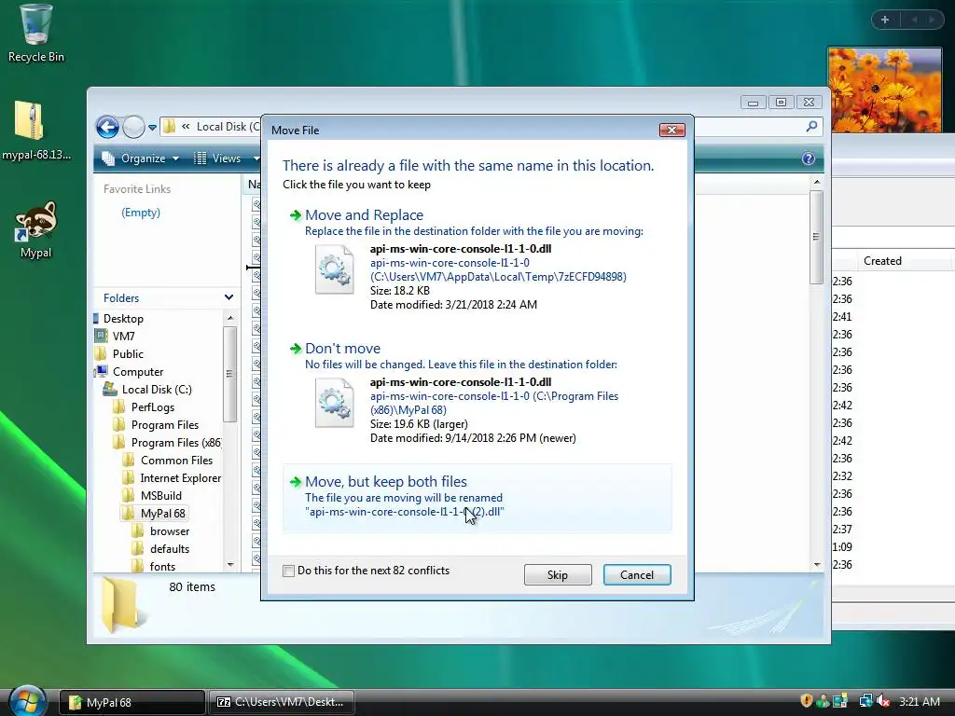955x716 pixels.
Task: Select Program Files folder in tree
Action: tap(165, 424)
